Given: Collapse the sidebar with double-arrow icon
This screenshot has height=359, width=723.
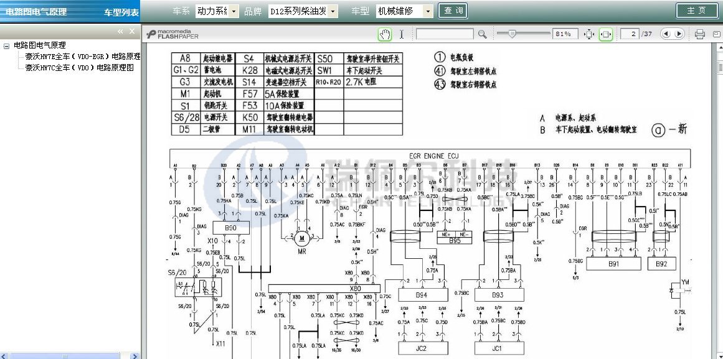Looking at the screenshot, I should (121, 31).
